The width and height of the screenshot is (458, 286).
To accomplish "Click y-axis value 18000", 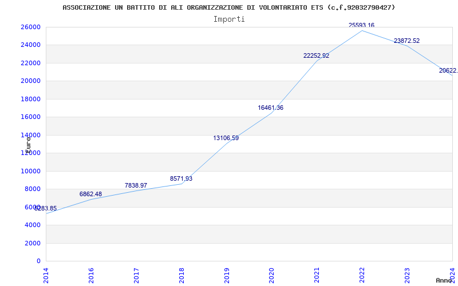I will (30, 99).
